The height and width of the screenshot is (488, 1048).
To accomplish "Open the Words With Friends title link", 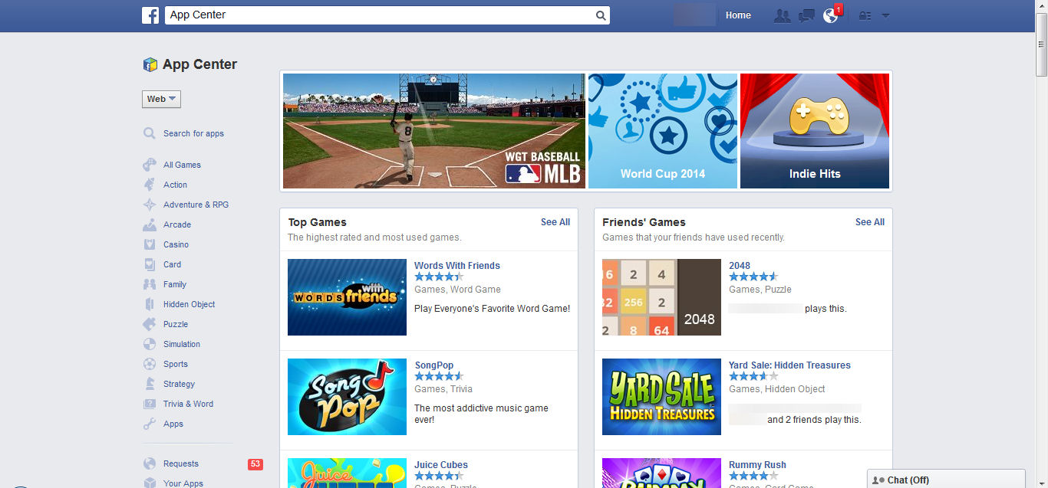I will [457, 266].
